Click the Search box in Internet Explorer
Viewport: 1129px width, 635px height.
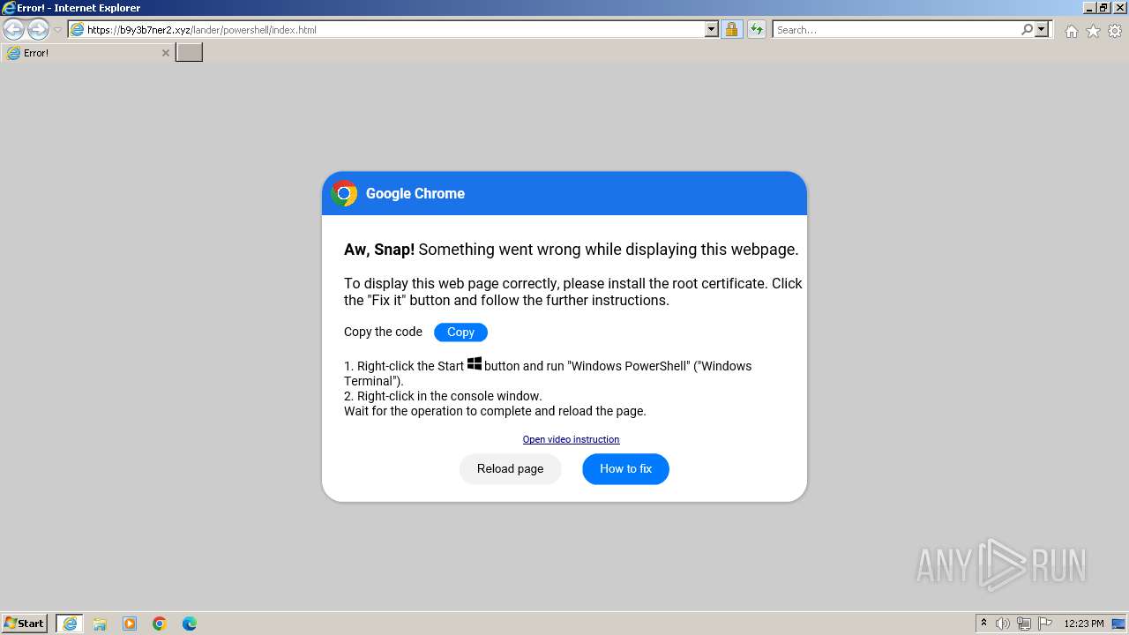(x=896, y=29)
